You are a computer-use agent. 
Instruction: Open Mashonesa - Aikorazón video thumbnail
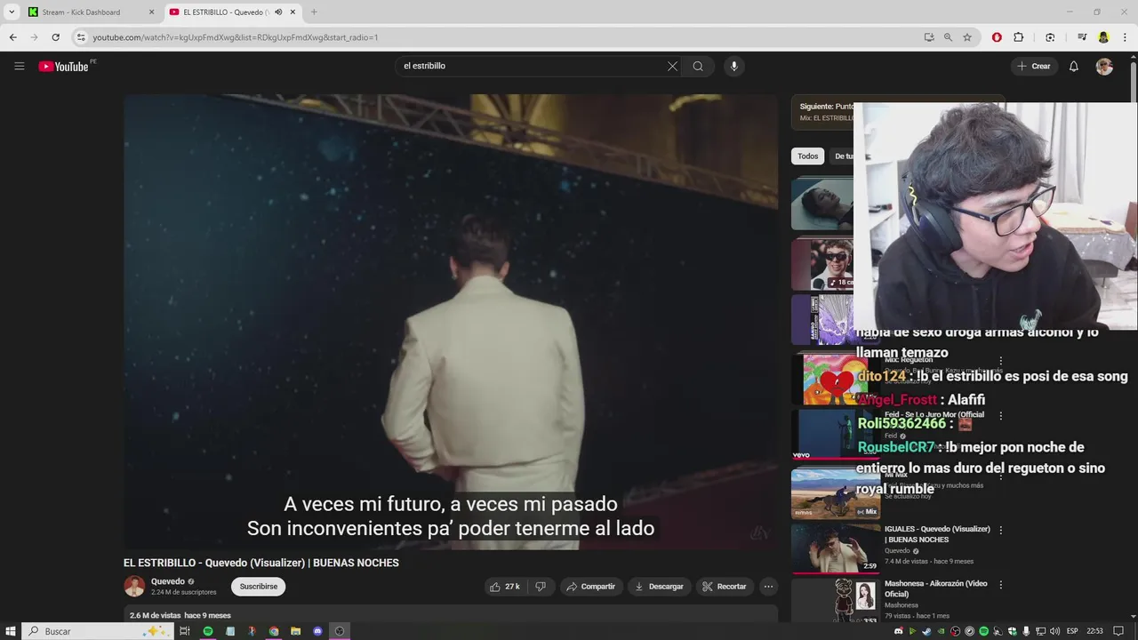836,601
